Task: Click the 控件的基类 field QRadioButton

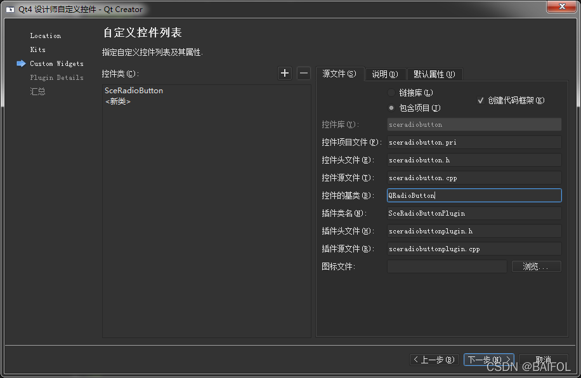Action: [x=474, y=195]
